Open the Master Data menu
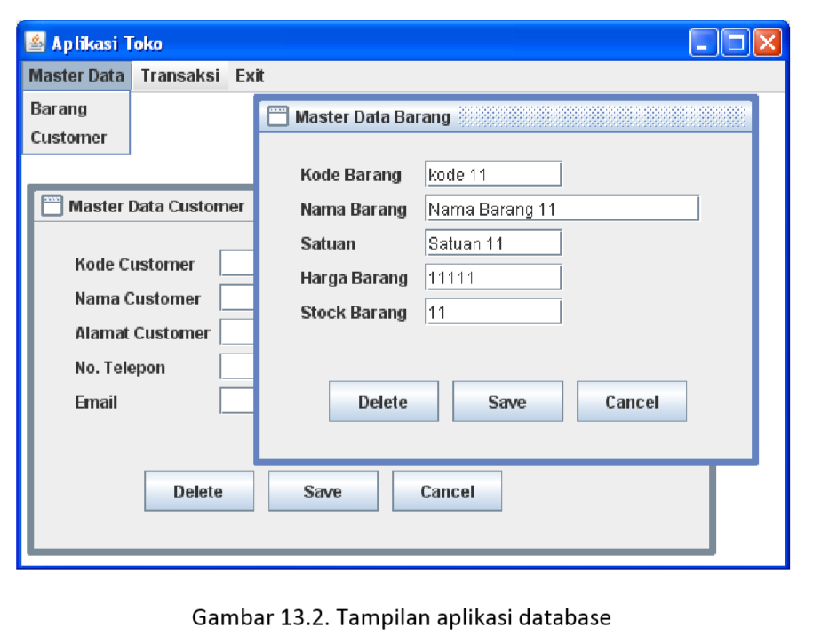The image size is (813, 644). click(x=76, y=76)
